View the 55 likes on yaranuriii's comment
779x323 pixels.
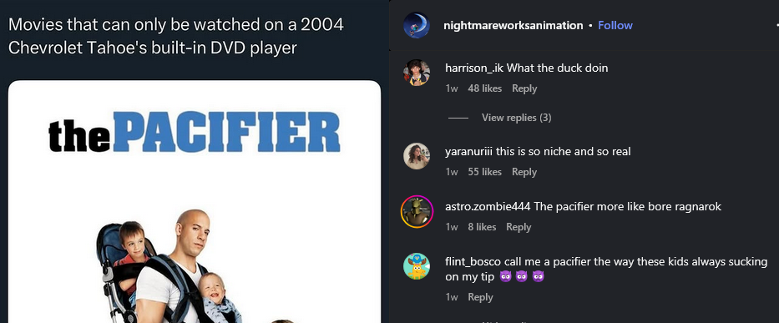485,172
